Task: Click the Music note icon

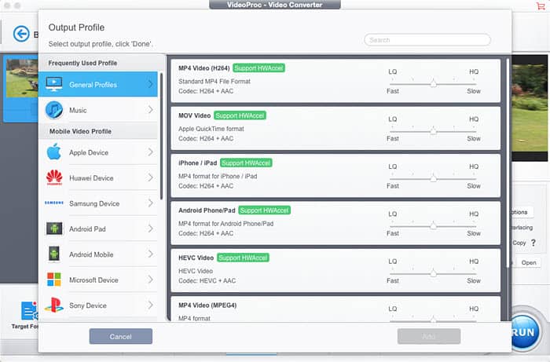Action: click(54, 110)
